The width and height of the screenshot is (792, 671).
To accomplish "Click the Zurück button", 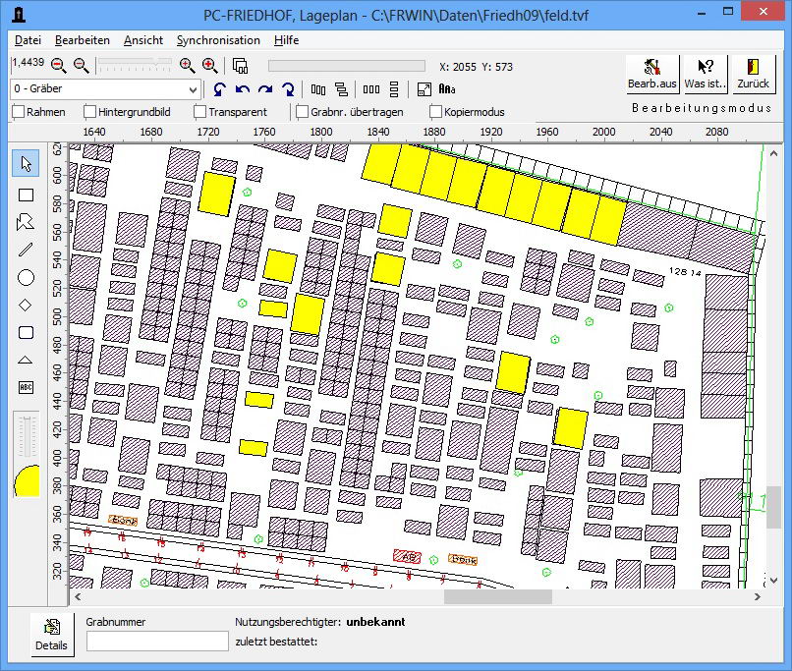I will click(x=754, y=74).
